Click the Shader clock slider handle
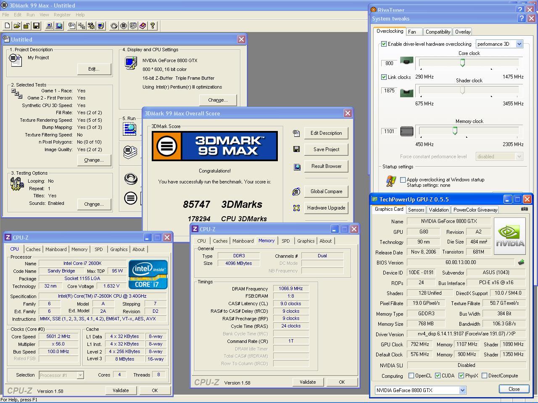This screenshot has height=403, width=538. [x=462, y=90]
